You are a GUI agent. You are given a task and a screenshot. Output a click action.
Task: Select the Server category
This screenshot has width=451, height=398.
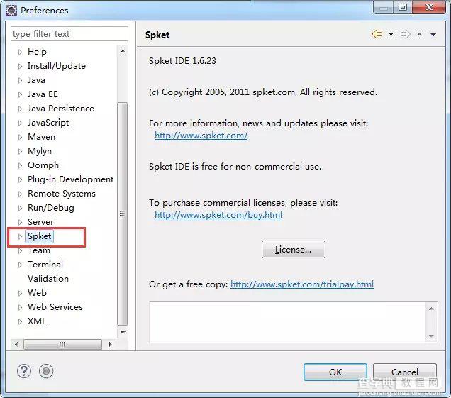coord(40,222)
